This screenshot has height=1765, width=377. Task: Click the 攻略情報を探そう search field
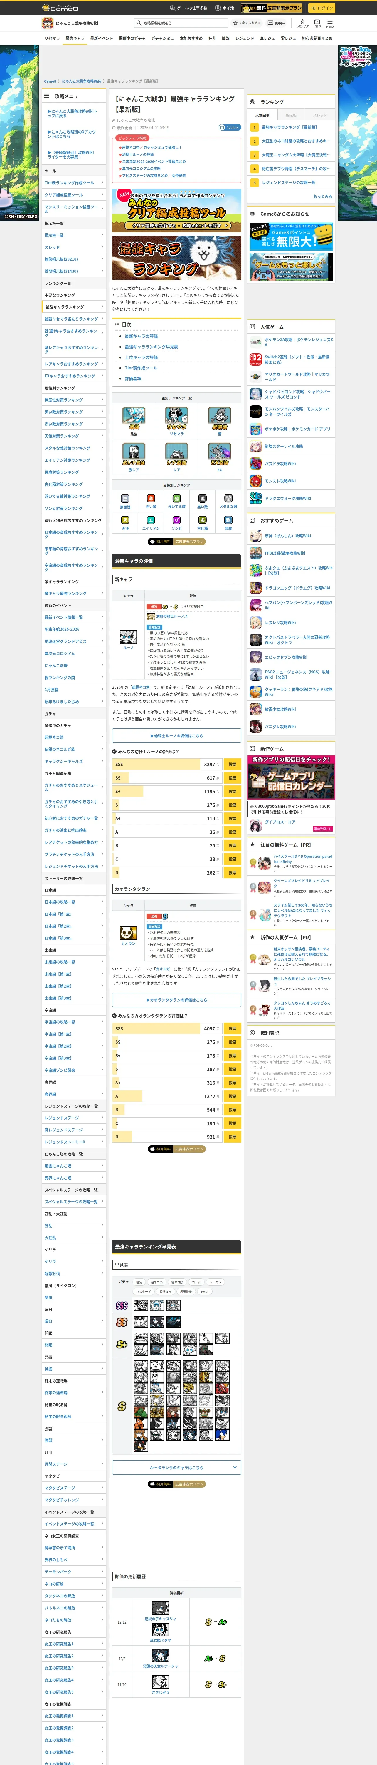(182, 23)
